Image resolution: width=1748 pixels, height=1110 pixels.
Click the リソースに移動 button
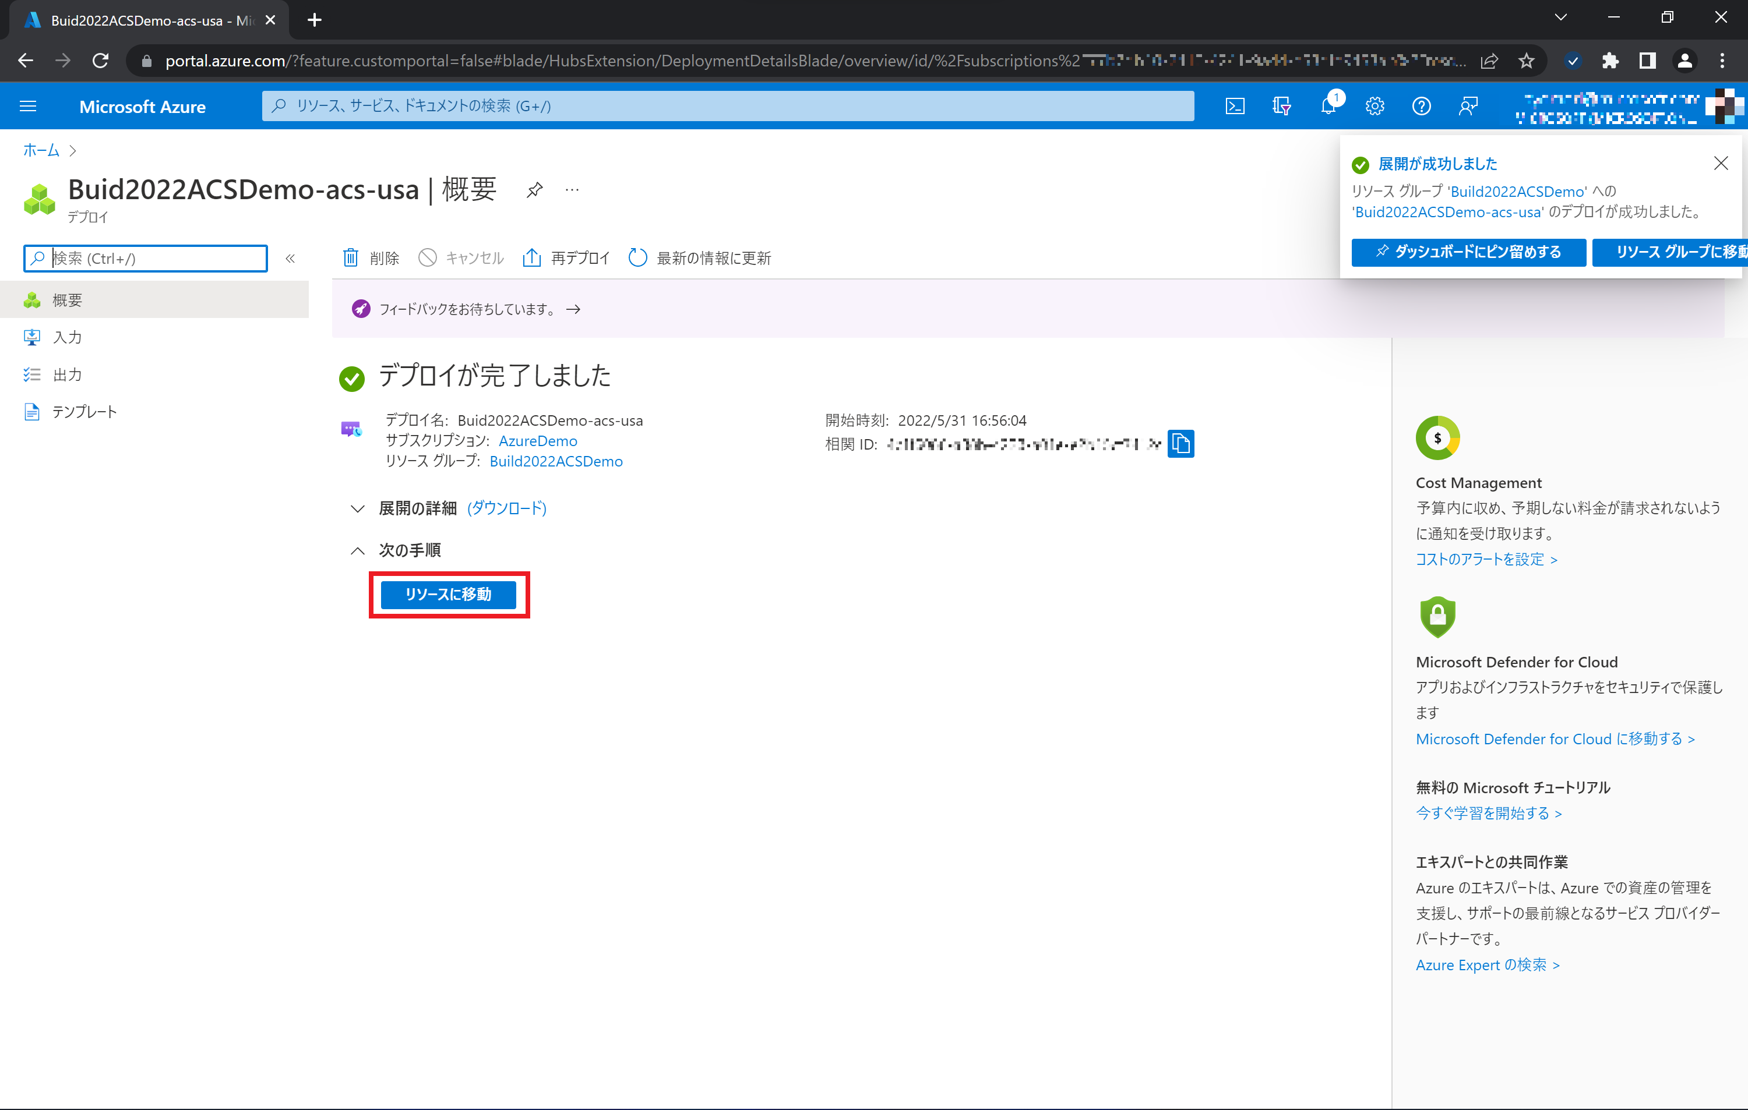pos(448,594)
